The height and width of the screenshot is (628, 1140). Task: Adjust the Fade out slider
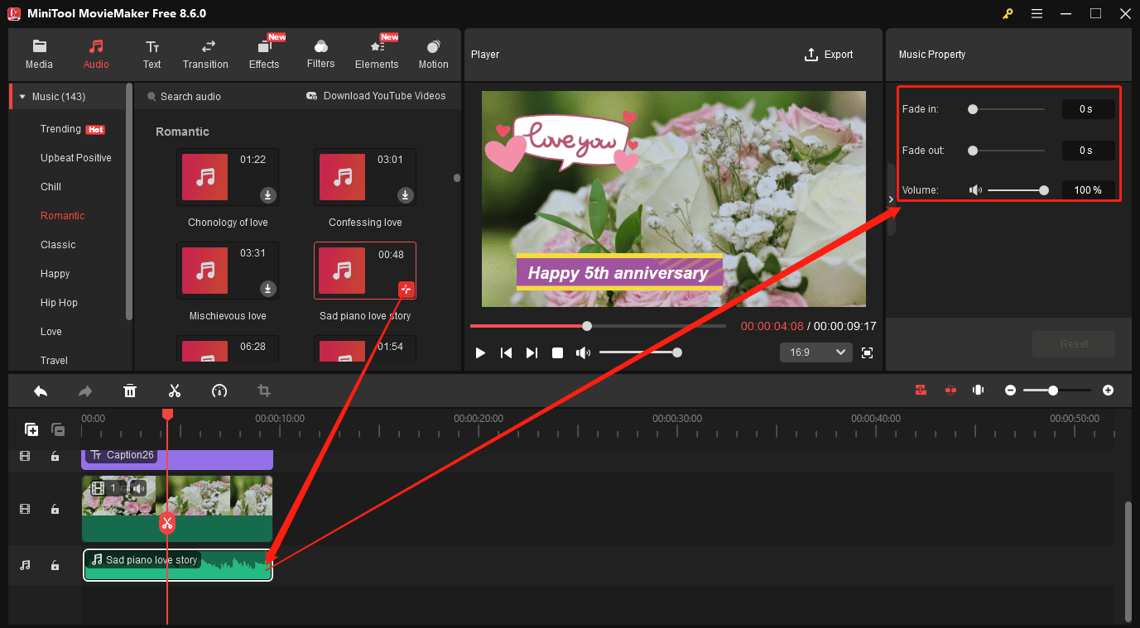[x=1006, y=151]
